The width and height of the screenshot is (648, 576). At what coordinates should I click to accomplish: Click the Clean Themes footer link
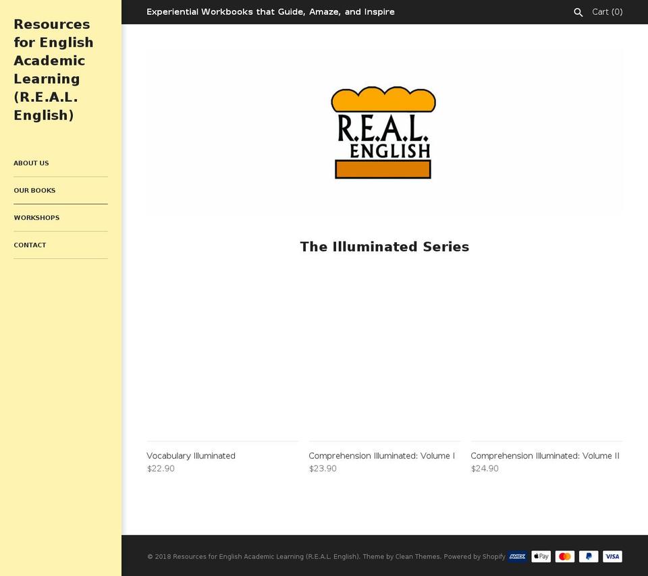click(x=417, y=556)
